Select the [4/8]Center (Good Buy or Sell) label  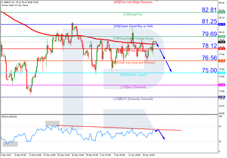point(133,26)
